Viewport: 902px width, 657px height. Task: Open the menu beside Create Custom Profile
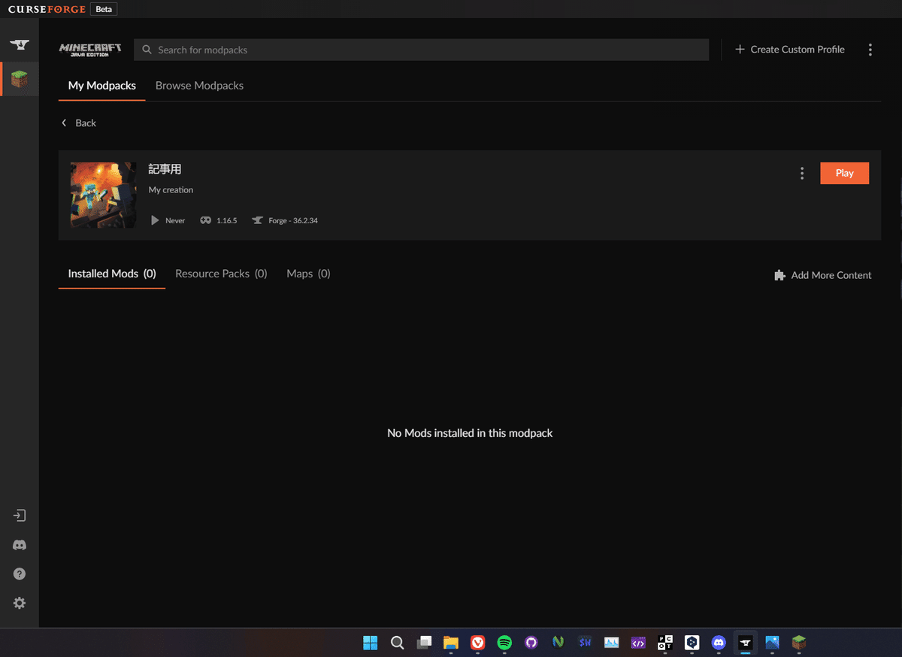point(870,50)
